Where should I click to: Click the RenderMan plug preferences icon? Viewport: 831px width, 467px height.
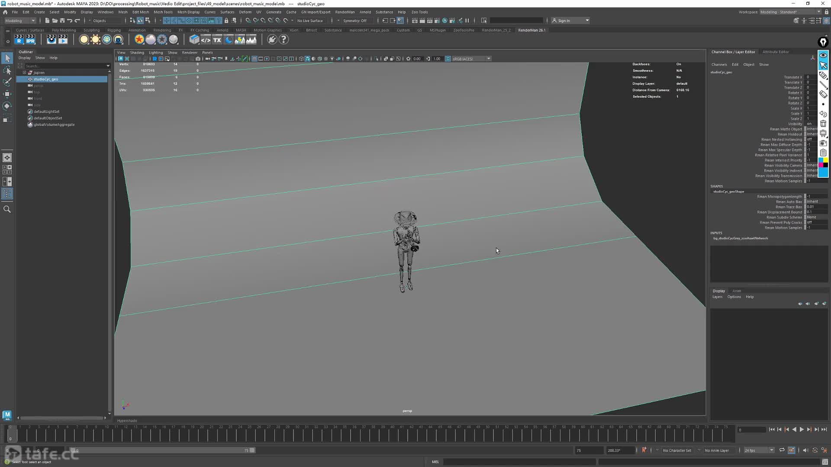click(x=272, y=39)
